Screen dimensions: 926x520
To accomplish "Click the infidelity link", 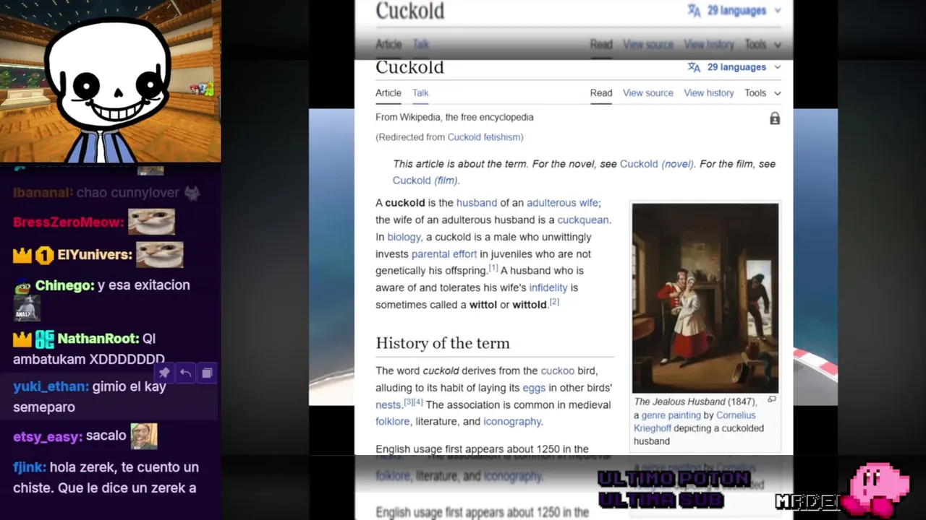I will click(x=548, y=287).
